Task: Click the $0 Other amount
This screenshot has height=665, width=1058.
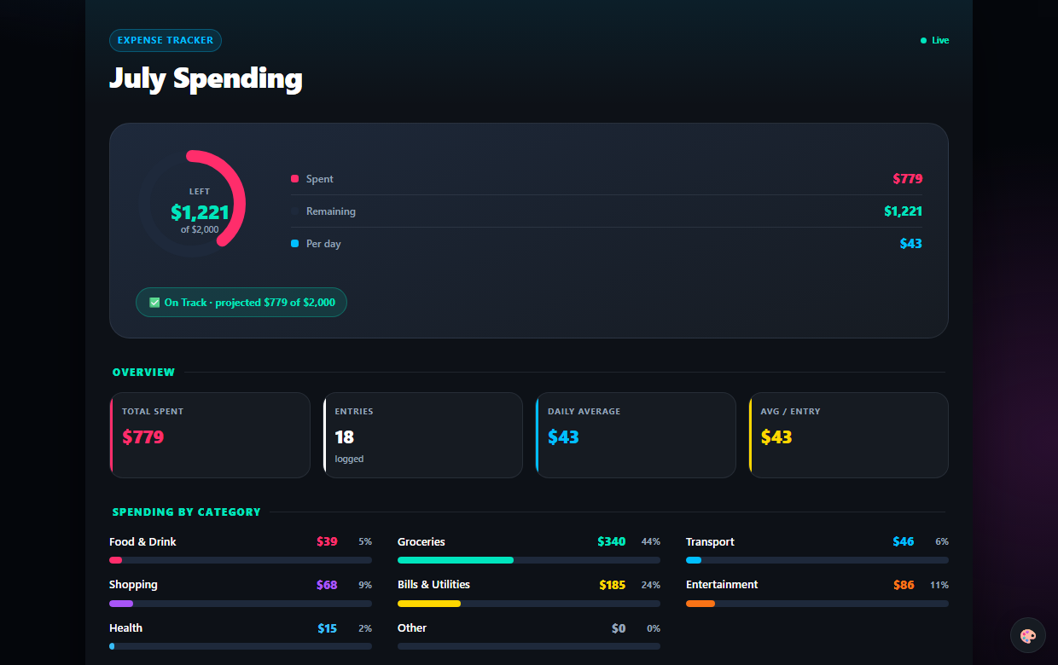Action: pos(619,628)
